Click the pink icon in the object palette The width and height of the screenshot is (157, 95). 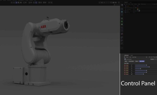click(x=122, y=34)
